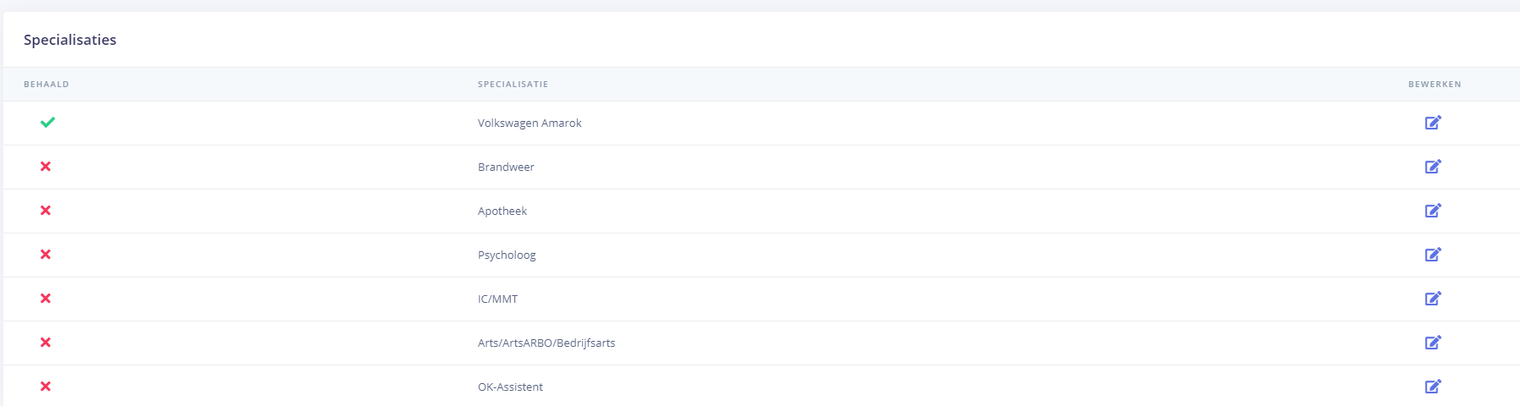This screenshot has width=1520, height=406.
Task: Open edit icon for Brandweer row
Action: 1432,167
